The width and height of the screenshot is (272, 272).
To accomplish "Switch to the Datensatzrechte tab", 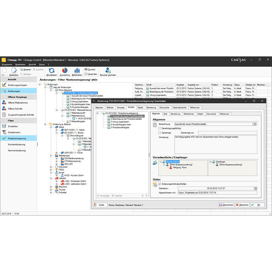I will [x=180, y=107].
